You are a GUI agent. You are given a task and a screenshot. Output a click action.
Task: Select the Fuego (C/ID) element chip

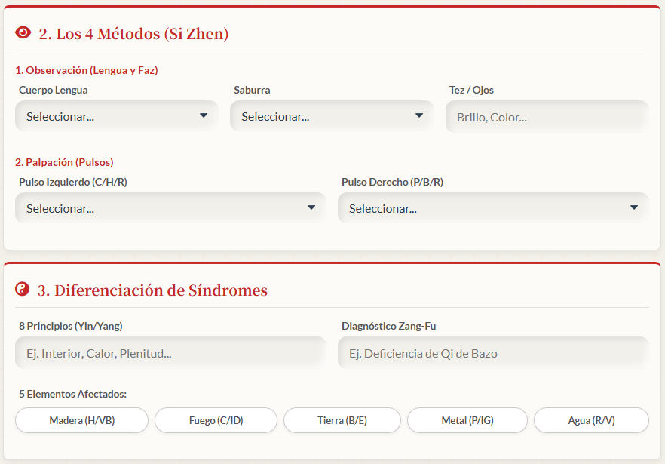(216, 420)
